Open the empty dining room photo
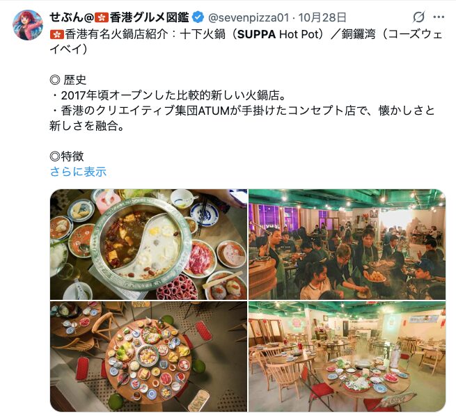The height and width of the screenshot is (416, 456). click(347, 356)
